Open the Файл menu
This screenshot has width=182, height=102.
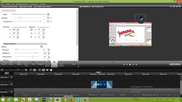click(x=3, y=4)
